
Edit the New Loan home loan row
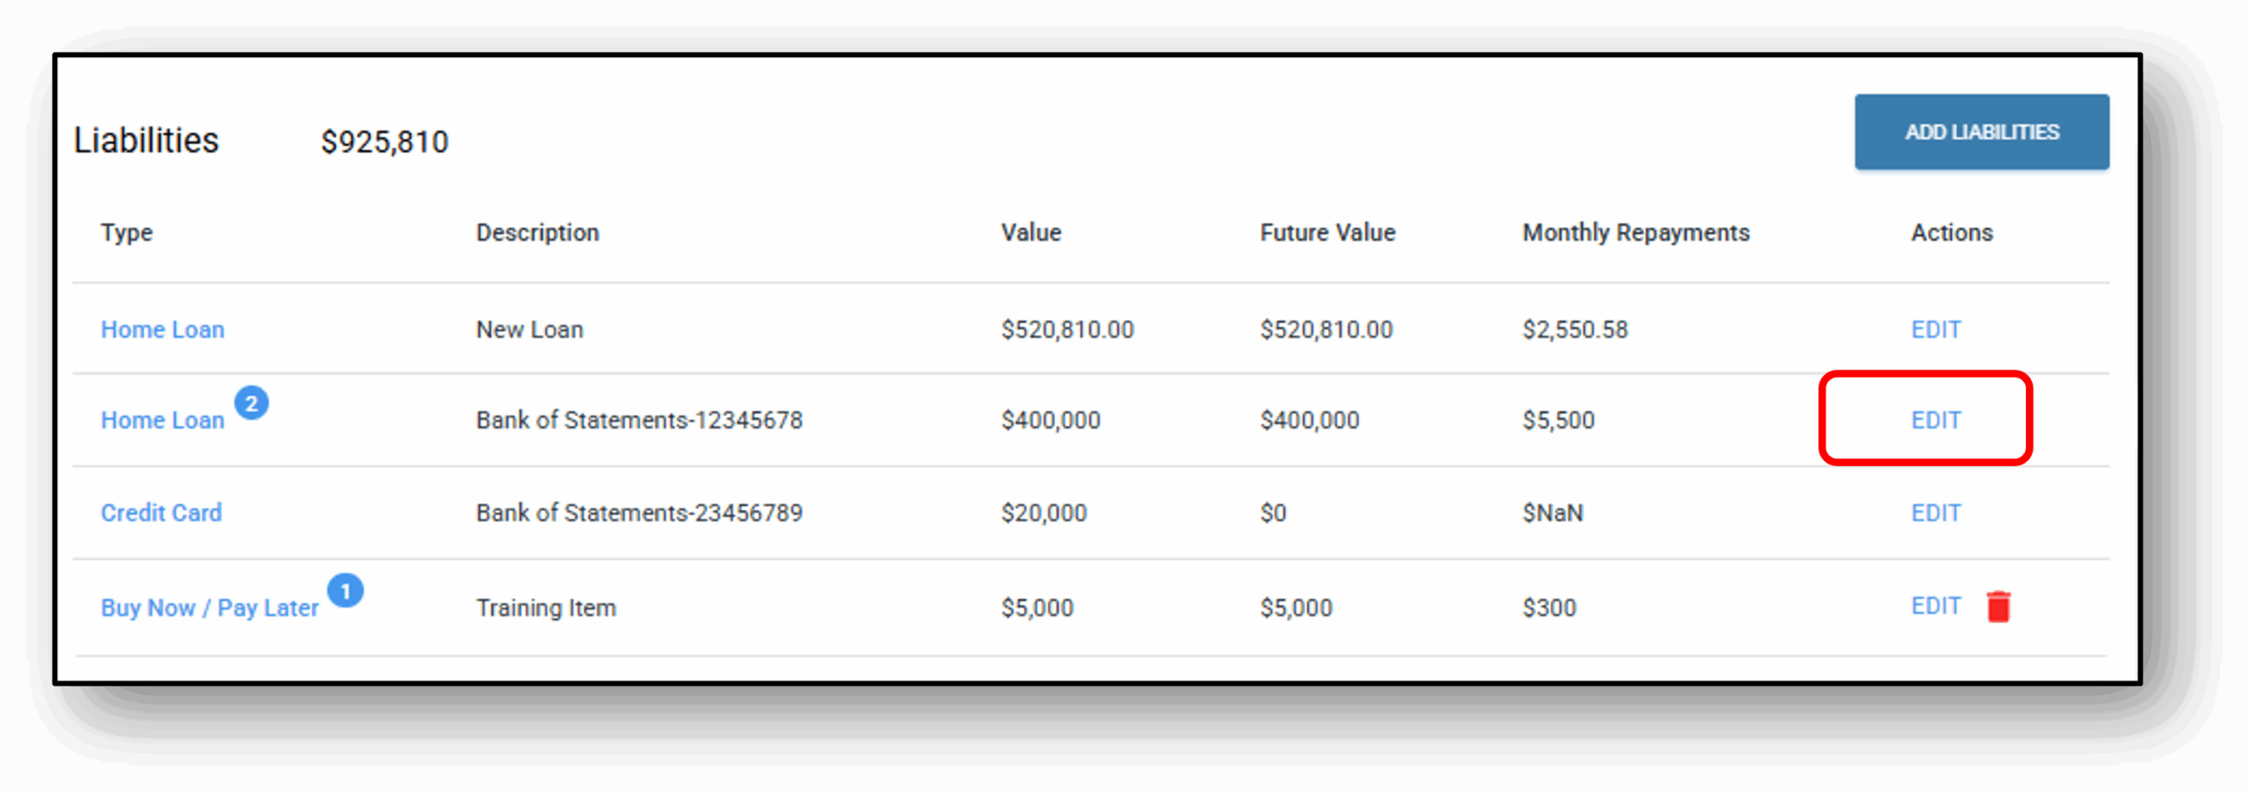click(x=1935, y=329)
